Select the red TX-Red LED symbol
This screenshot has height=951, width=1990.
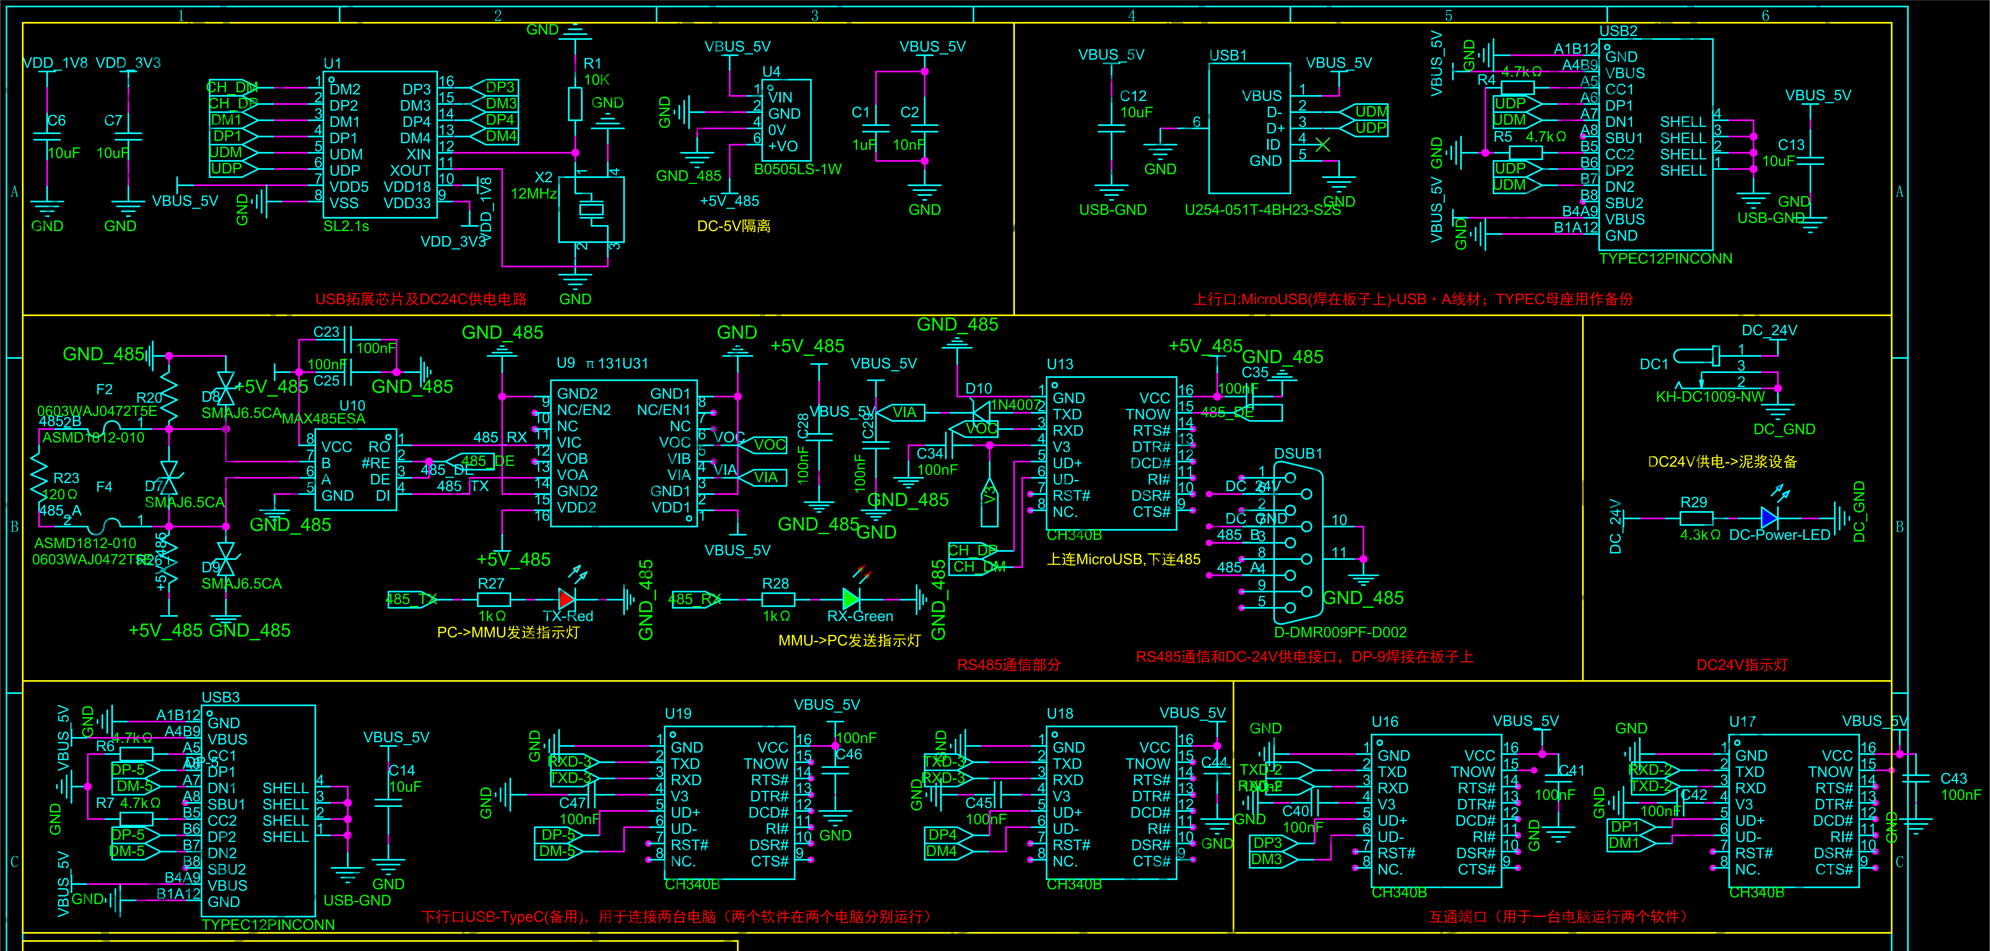click(x=566, y=598)
